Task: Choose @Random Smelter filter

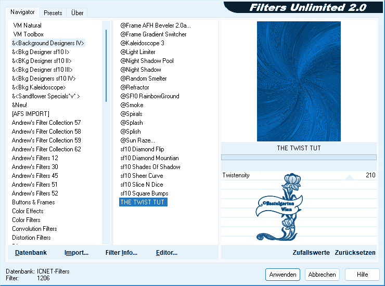Action: click(144, 79)
